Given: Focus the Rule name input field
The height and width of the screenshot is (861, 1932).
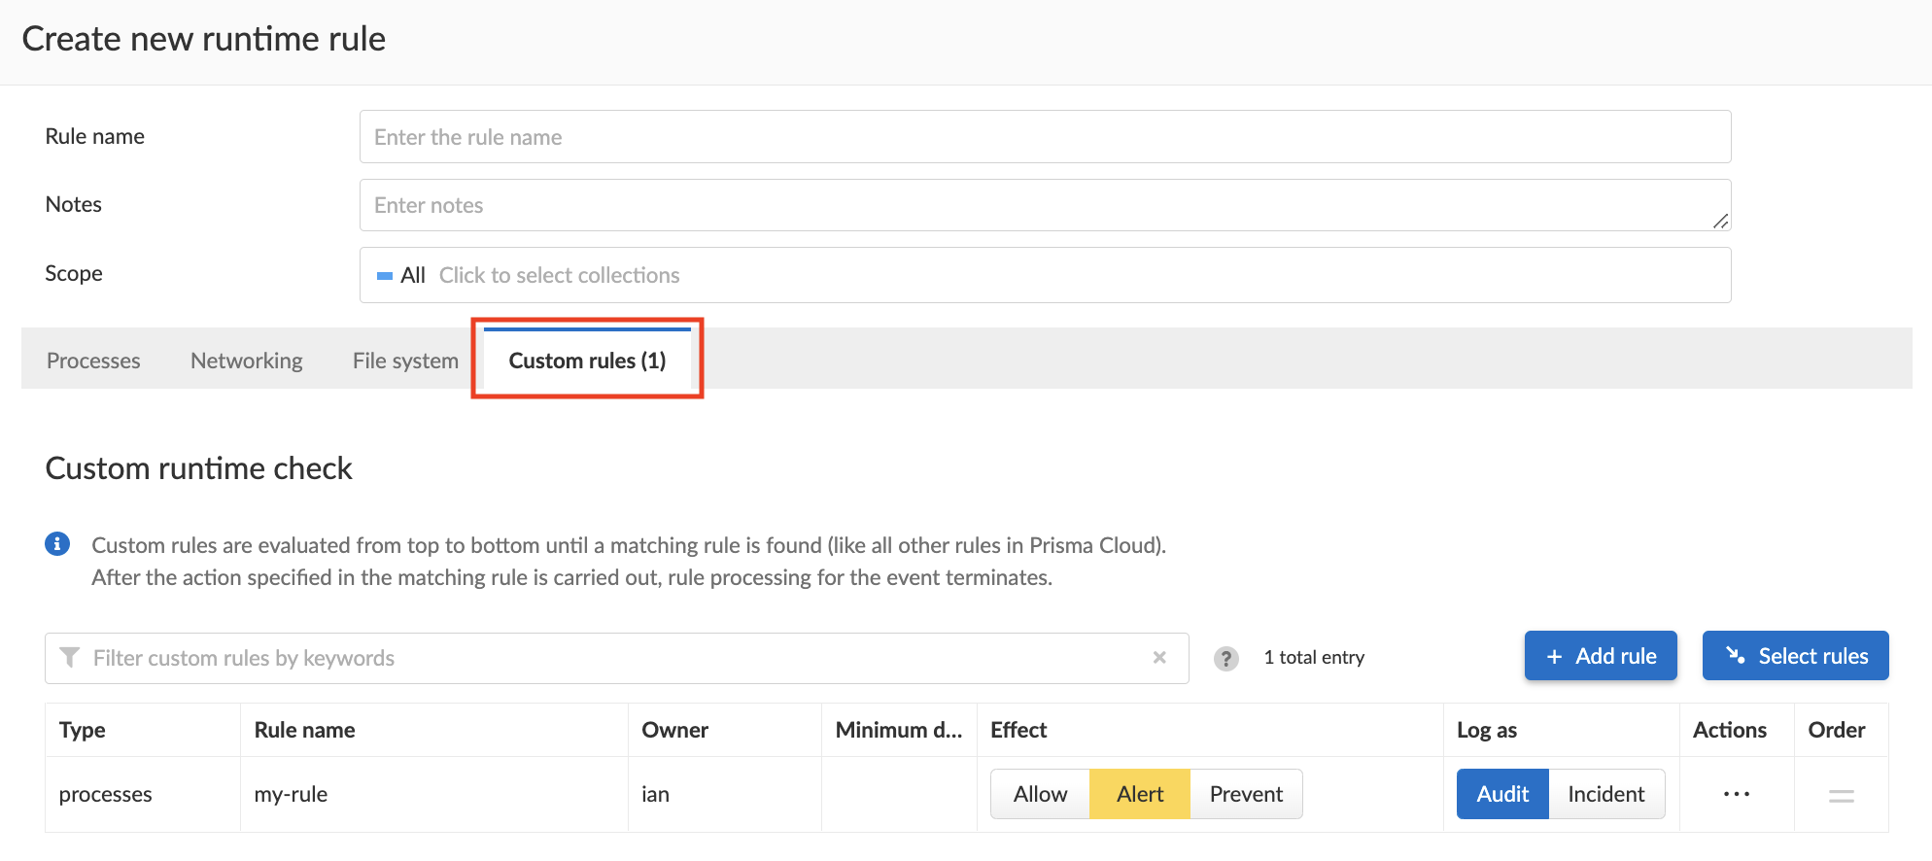Looking at the screenshot, I should pyautogui.click(x=1045, y=137).
